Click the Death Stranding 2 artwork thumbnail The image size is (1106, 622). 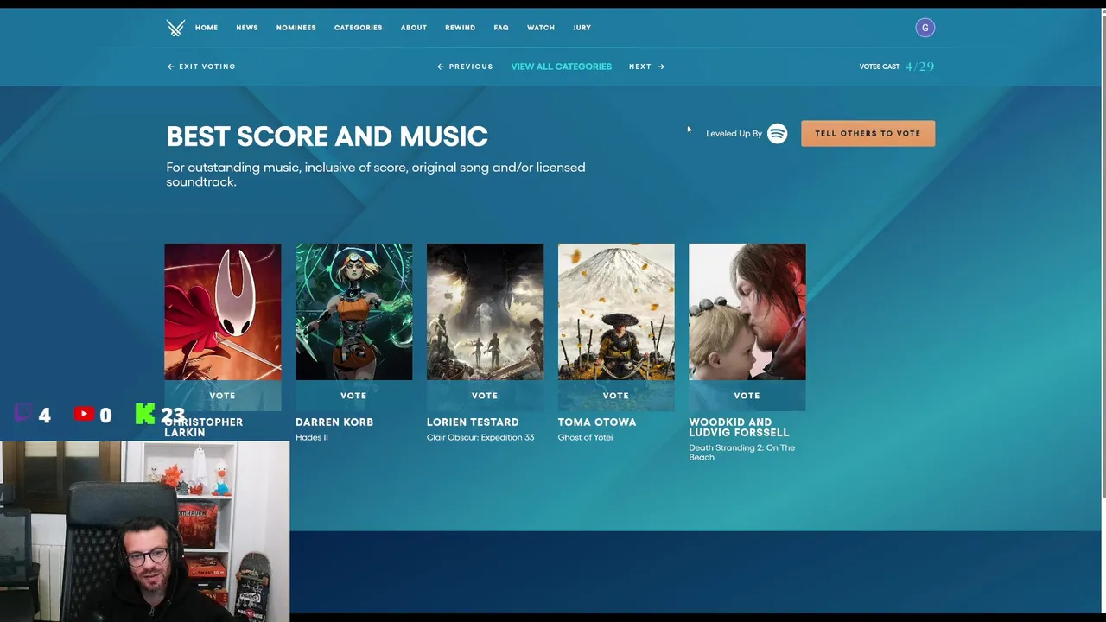pos(747,312)
